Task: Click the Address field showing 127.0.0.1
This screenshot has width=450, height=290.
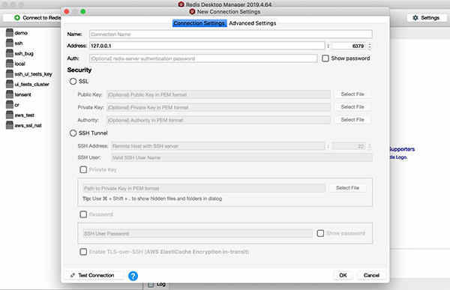Action: coord(207,46)
